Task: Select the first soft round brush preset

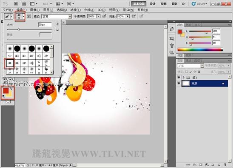Action: pyautogui.click(x=10, y=49)
